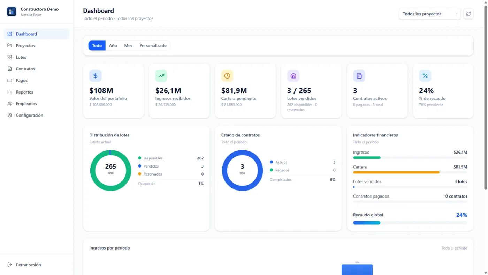Click the Cerrar sesión logout icon

(x=10, y=265)
